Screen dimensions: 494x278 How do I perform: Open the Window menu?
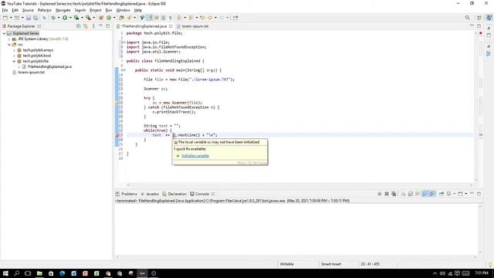[x=123, y=10]
